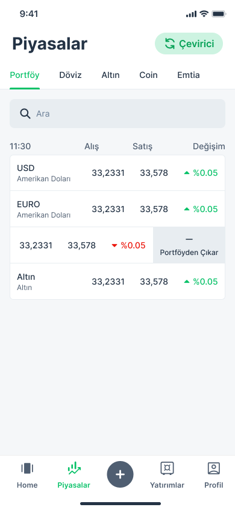Screen dimensions: 235x510
Task: Tap the Değişim column header
Action: click(x=208, y=146)
